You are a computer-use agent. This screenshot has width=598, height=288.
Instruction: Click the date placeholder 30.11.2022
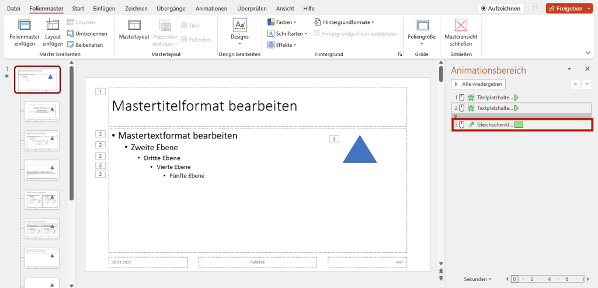148,262
